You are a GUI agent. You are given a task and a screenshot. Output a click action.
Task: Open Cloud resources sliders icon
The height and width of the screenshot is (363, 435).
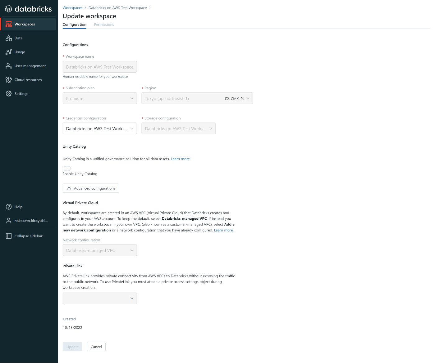pyautogui.click(x=9, y=80)
